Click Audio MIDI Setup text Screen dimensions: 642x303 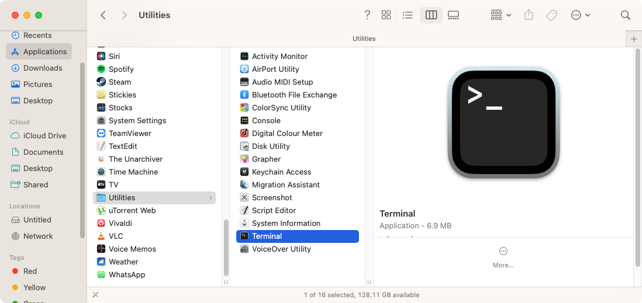(282, 82)
